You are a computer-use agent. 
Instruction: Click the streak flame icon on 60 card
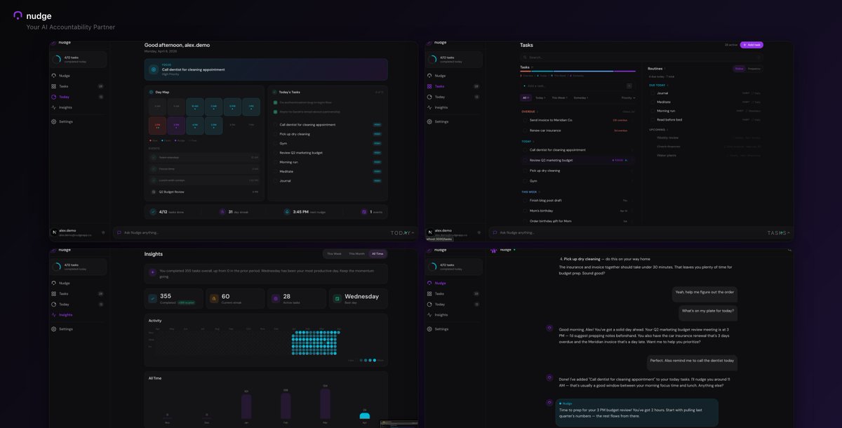click(x=214, y=299)
